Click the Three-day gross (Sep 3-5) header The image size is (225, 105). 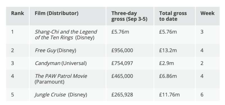point(129,16)
